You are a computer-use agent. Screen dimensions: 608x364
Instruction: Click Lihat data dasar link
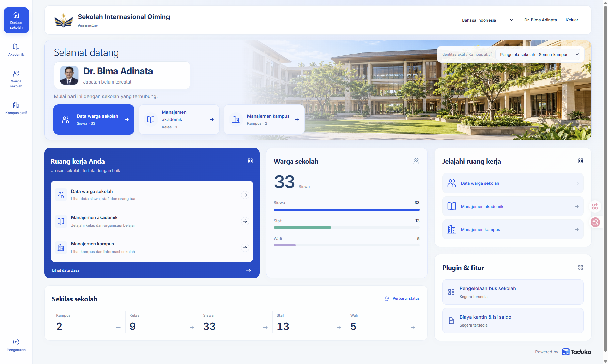click(66, 270)
